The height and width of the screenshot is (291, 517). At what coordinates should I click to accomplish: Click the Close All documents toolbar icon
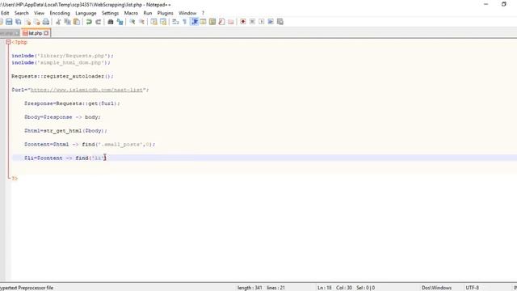[37, 22]
